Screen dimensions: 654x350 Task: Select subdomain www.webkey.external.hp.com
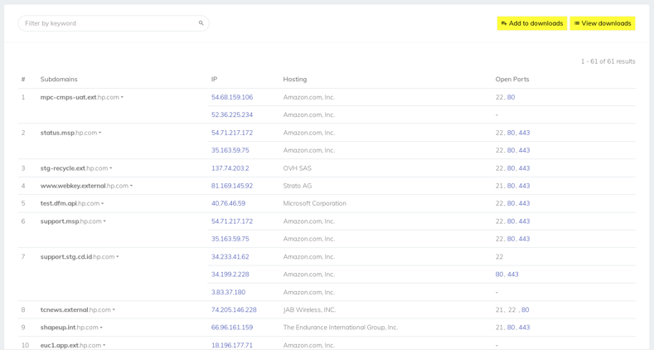pyautogui.click(x=85, y=186)
